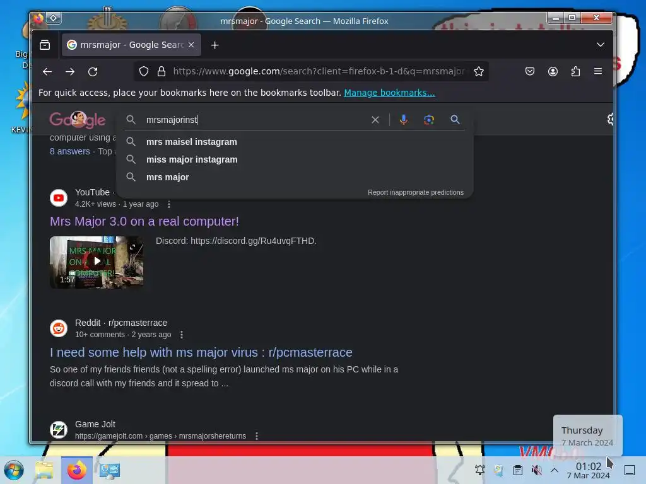
Task: Open the clipboard tray icon
Action: pos(518,470)
